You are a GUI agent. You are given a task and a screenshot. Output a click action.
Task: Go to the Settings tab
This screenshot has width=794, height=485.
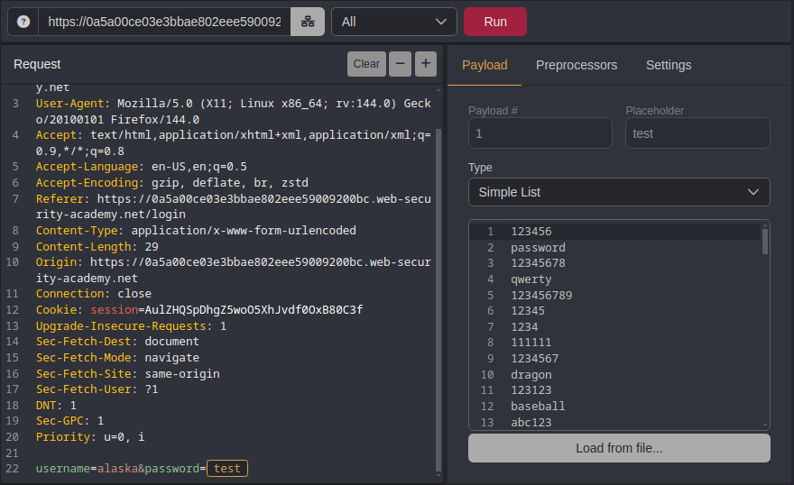coord(669,65)
